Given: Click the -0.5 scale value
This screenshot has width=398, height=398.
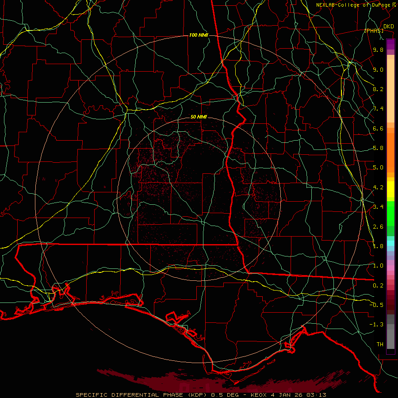Looking at the screenshot, I should [x=376, y=305].
